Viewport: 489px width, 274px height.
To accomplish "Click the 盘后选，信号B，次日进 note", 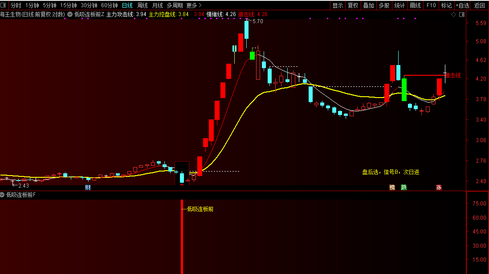I will click(391, 172).
